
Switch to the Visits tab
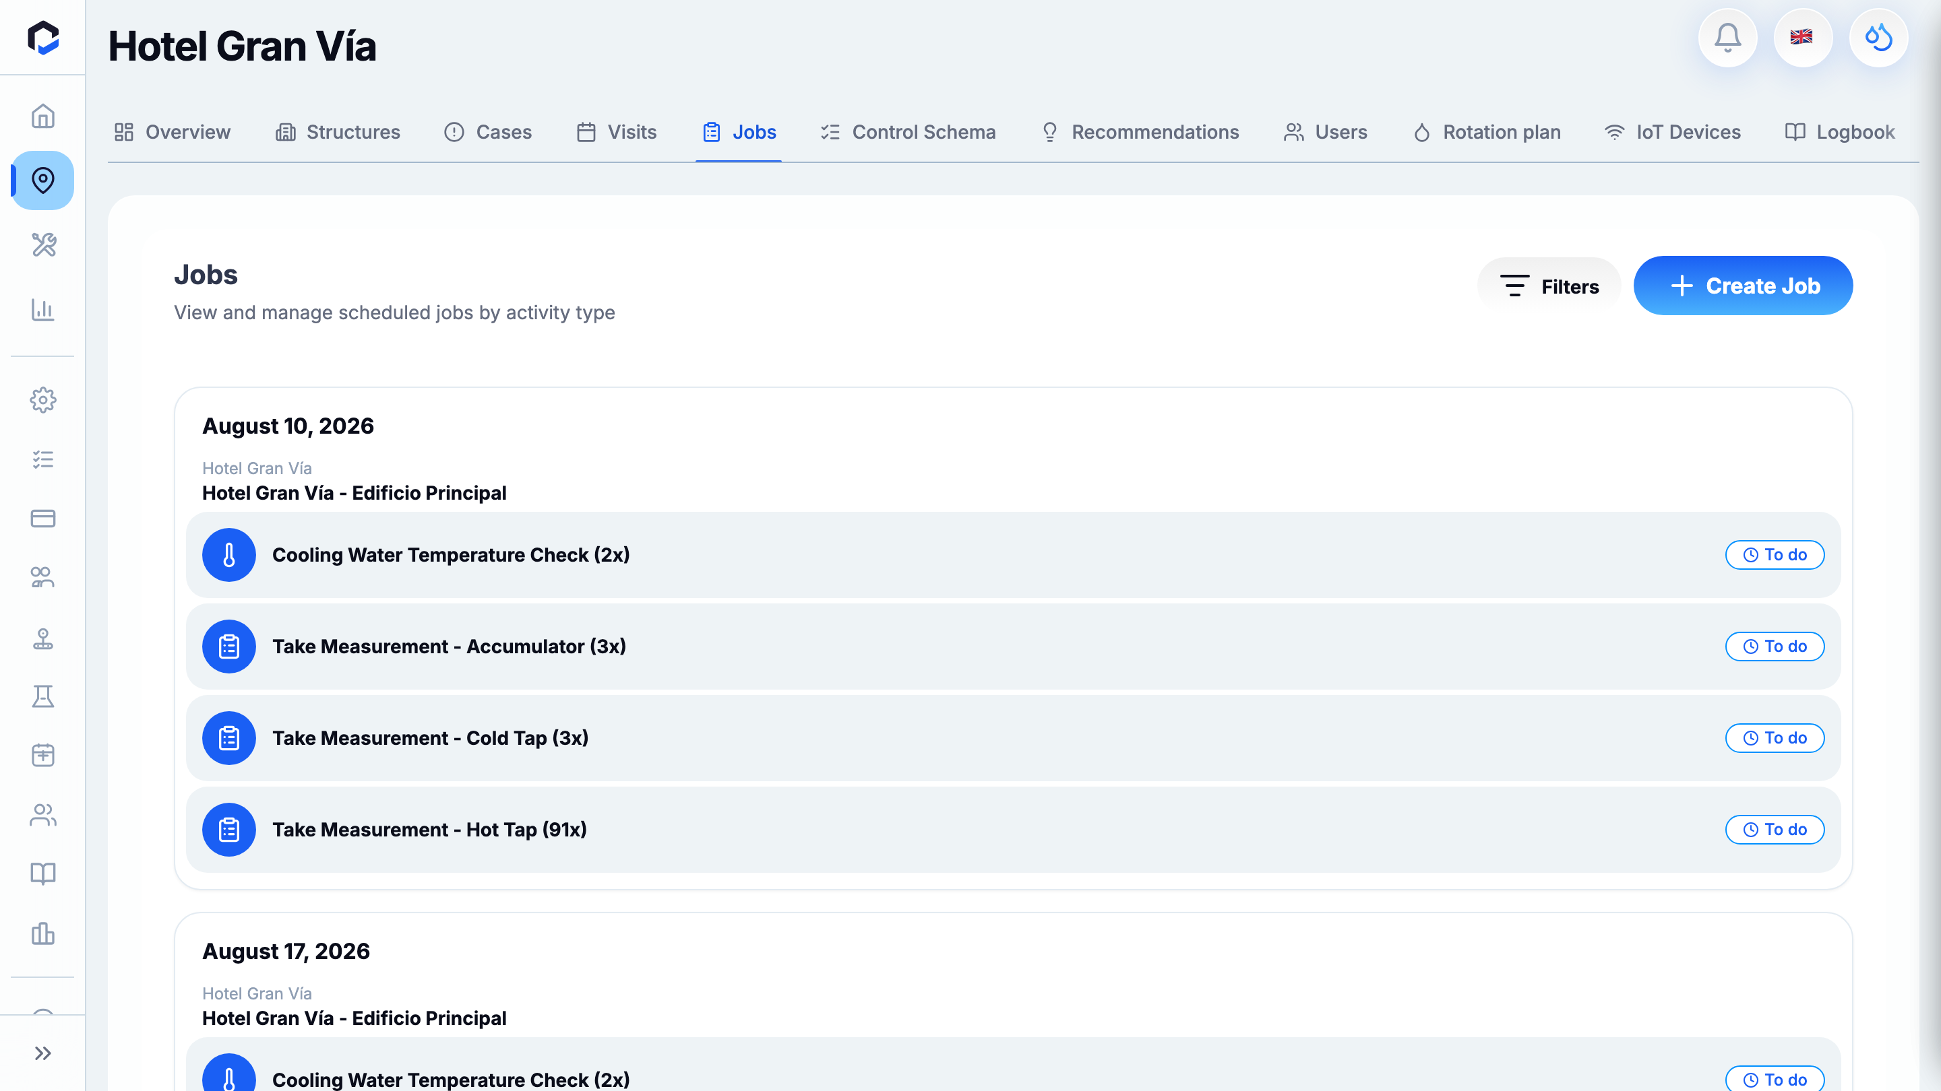(x=617, y=133)
